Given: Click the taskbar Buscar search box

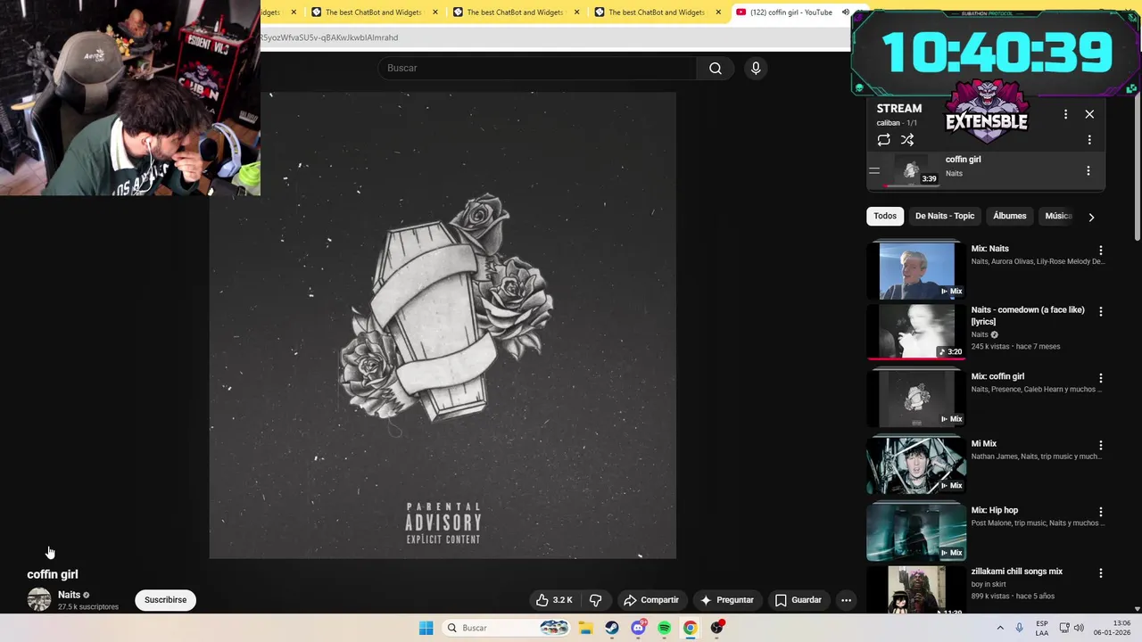Looking at the screenshot, I should pyautogui.click(x=506, y=628).
